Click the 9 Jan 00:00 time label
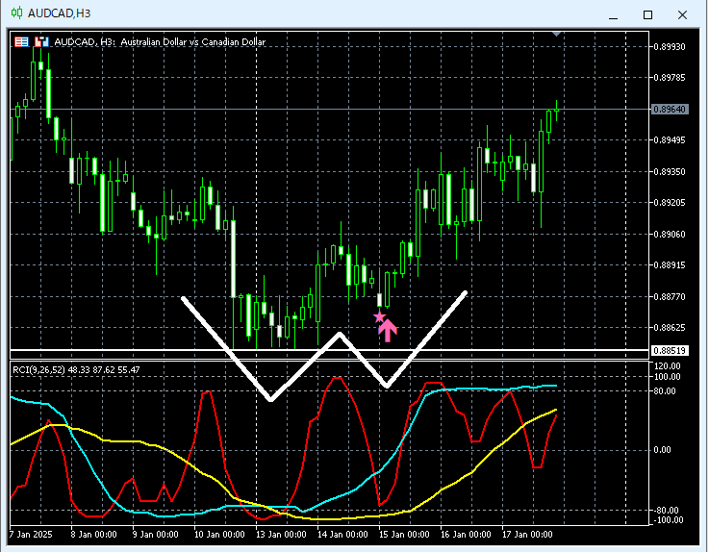This screenshot has height=552, width=709. tap(156, 535)
